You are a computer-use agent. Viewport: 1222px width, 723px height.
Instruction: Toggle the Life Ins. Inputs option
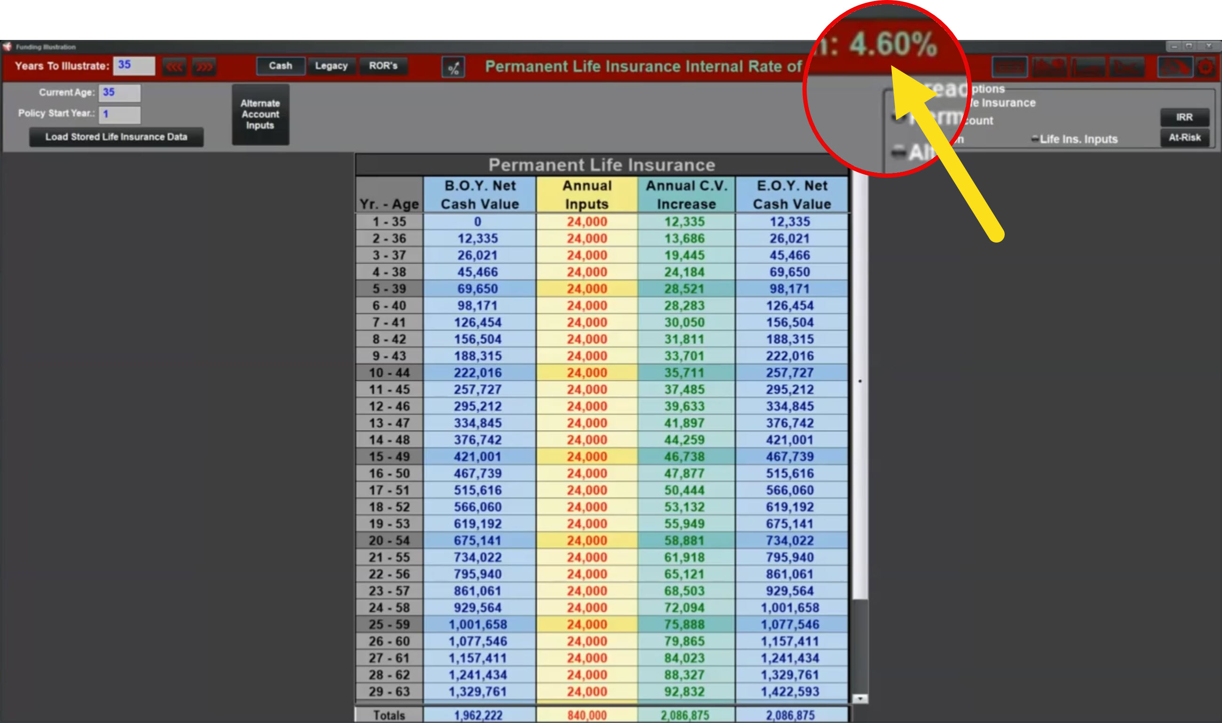(1074, 139)
